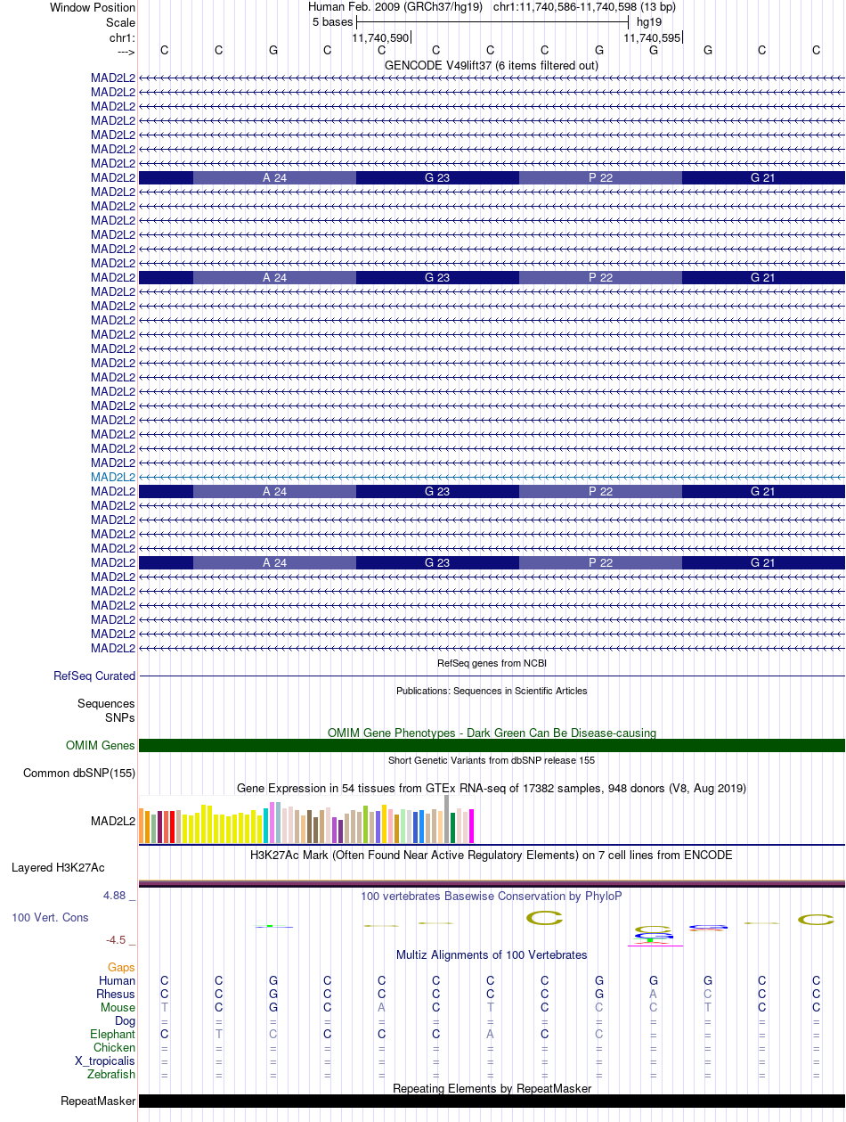The height and width of the screenshot is (1122, 846).
Task: Select the X_tropicalis alignment row label
Action: (105, 1061)
